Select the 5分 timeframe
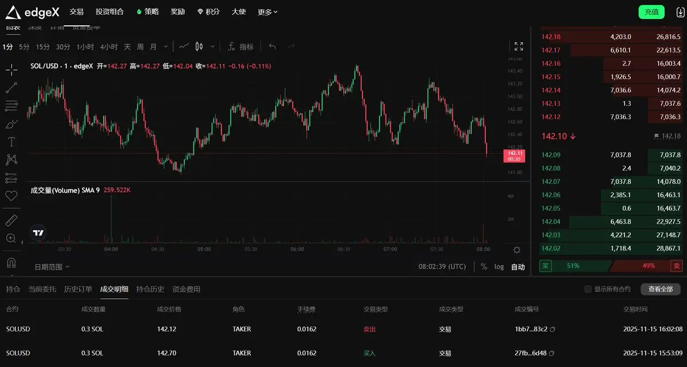 point(24,46)
